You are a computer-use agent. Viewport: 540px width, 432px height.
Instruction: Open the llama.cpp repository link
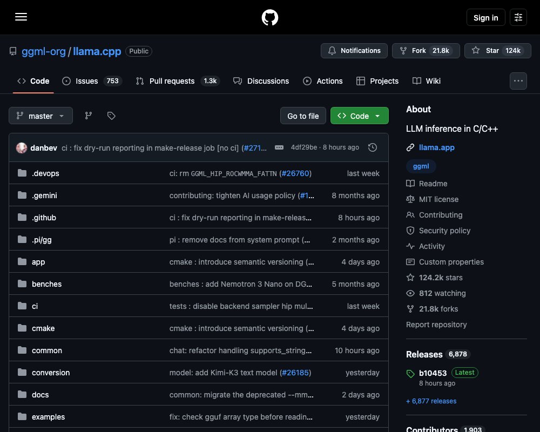pos(97,51)
